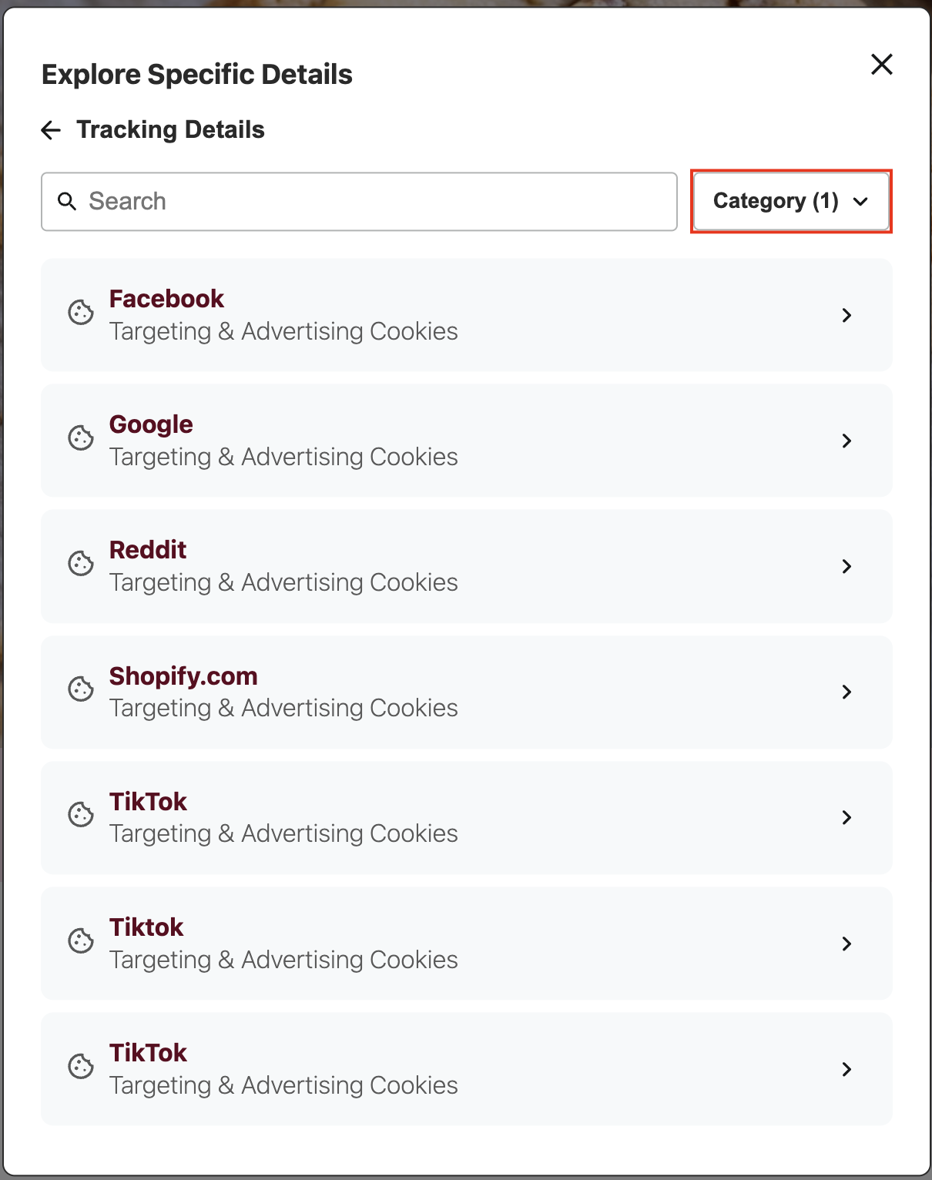Close the Explore Specific Details dialog
The height and width of the screenshot is (1180, 932).
coord(881,65)
